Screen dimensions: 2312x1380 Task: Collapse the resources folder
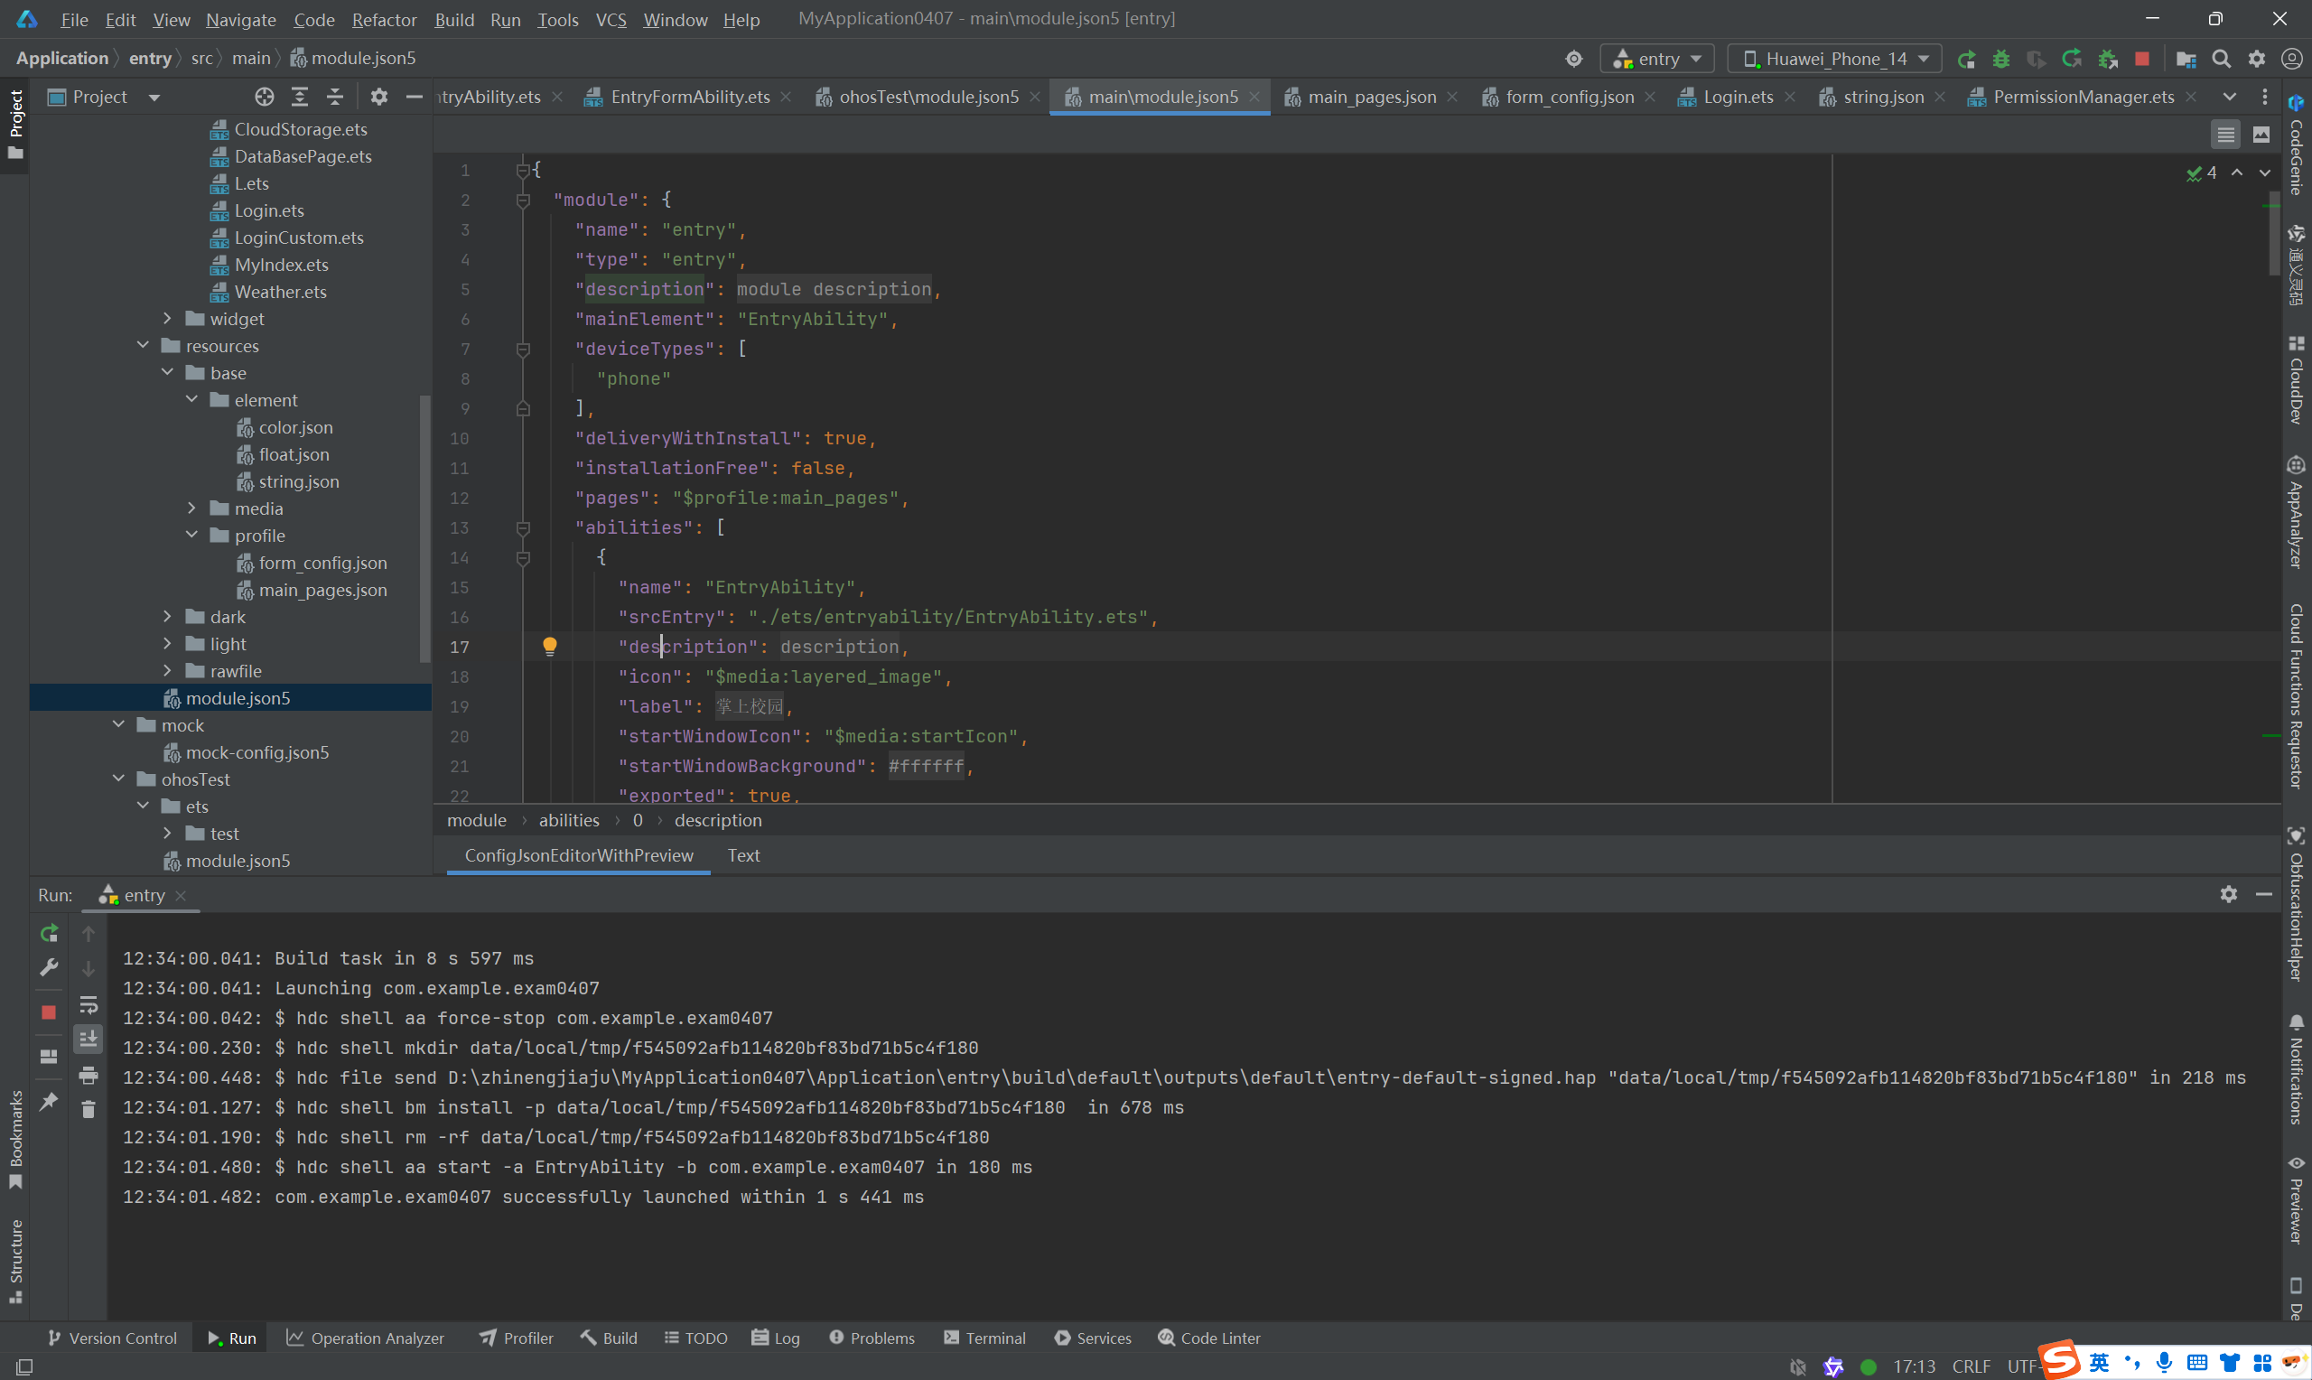(144, 346)
